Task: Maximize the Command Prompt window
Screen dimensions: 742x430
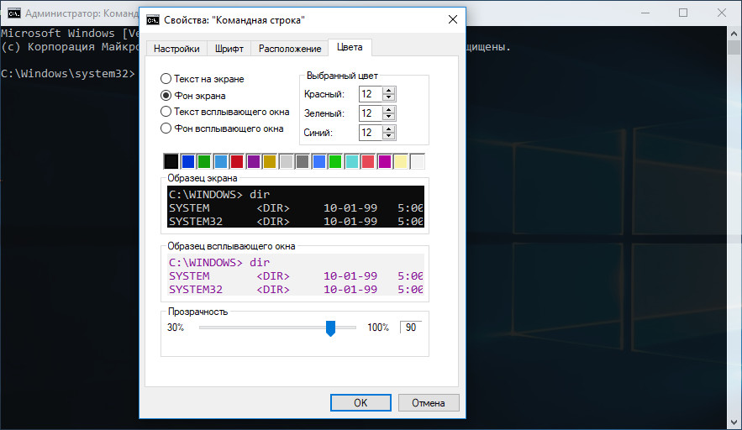Action: (x=683, y=13)
